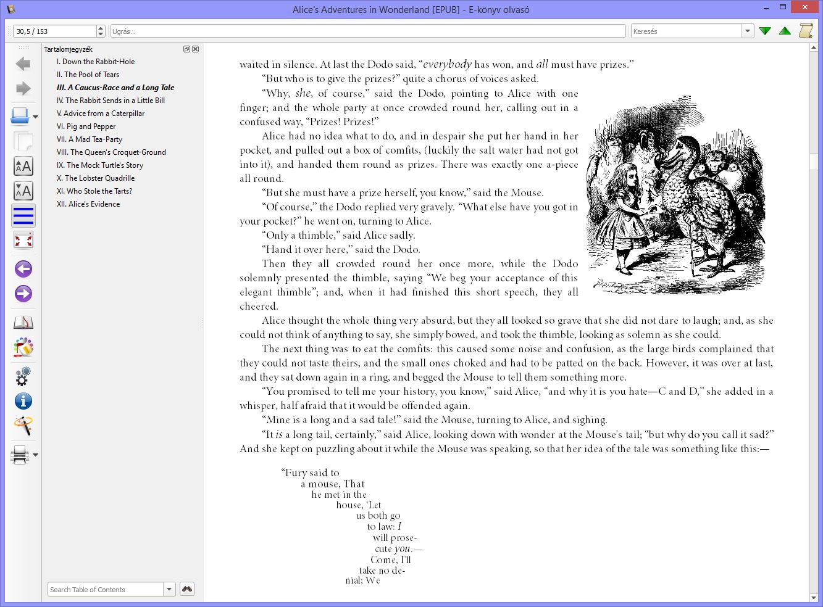823x607 pixels.
Task: Open the recent ebooks dropdown arrow
Action: (x=35, y=117)
